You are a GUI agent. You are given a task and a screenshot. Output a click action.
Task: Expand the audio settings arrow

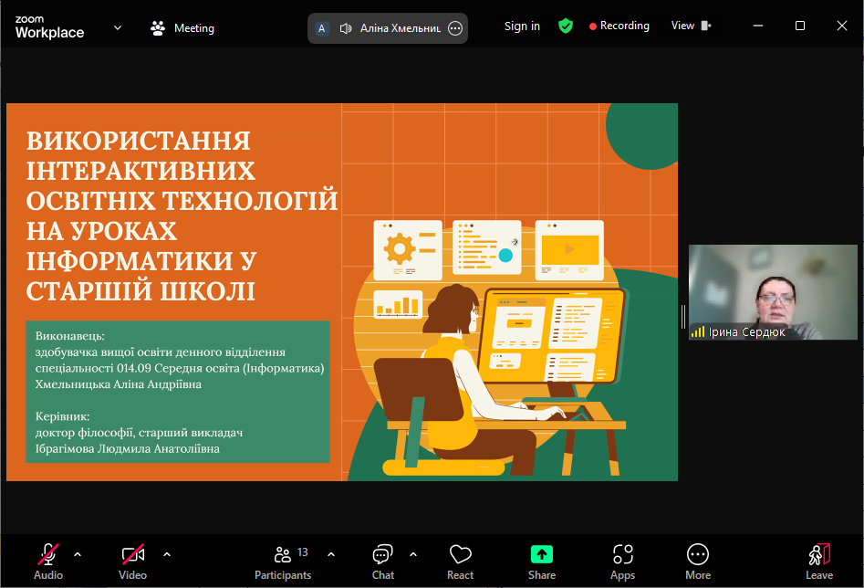78,554
